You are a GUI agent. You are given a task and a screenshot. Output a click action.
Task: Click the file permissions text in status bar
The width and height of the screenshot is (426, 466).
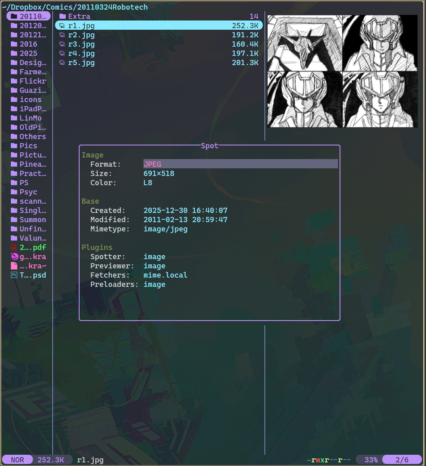tap(328, 460)
